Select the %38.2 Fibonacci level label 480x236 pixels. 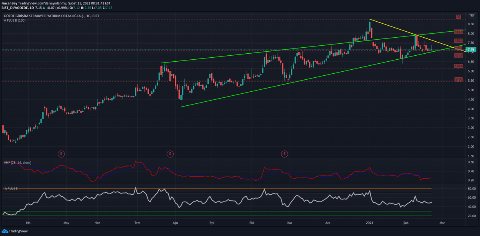click(458, 41)
